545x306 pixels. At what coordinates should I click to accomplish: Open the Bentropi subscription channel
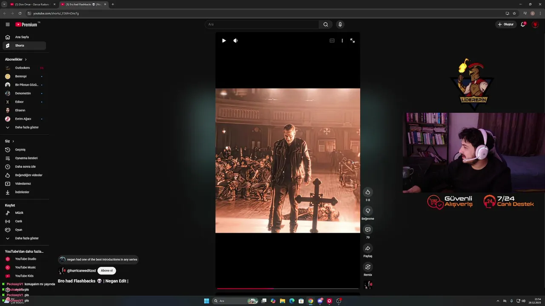(x=24, y=76)
